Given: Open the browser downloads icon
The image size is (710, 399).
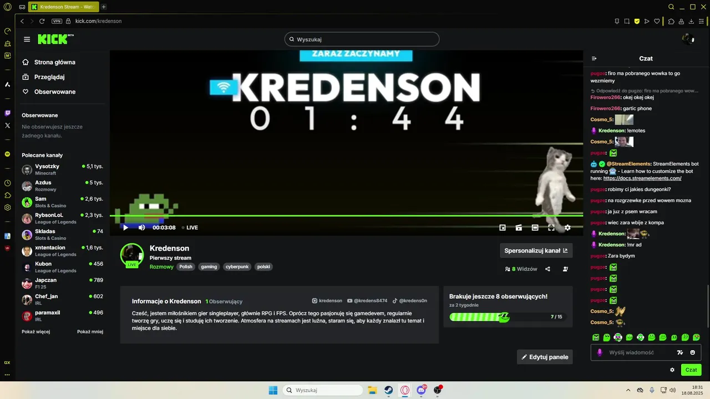Looking at the screenshot, I should click(x=692, y=21).
